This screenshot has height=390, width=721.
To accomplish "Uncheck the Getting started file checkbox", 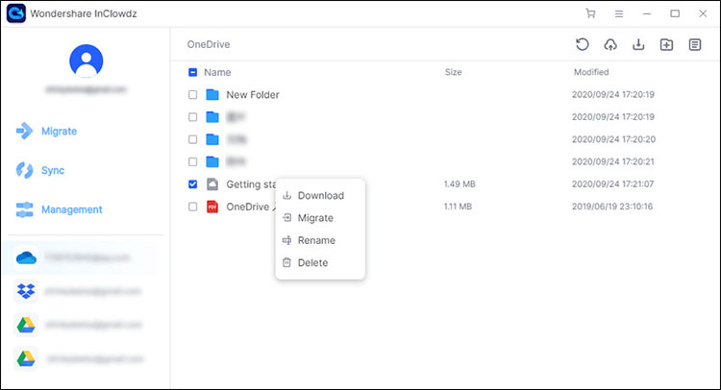I will coord(192,184).
